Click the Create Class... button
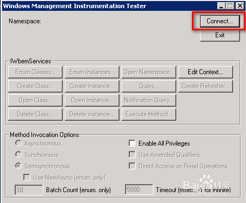This screenshot has height=203, width=246. click(35, 86)
